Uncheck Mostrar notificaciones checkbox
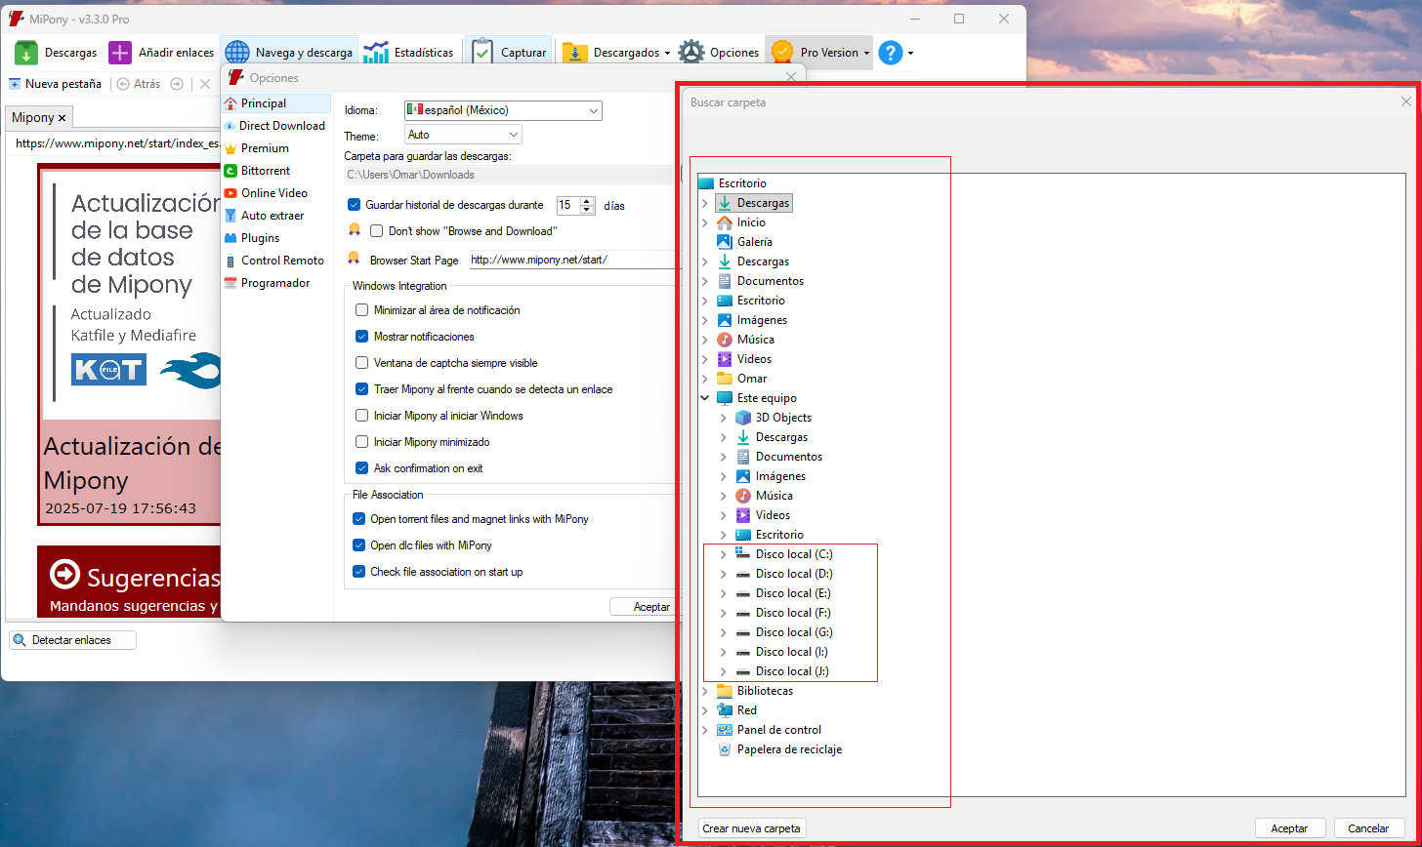The width and height of the screenshot is (1422, 847). point(362,337)
